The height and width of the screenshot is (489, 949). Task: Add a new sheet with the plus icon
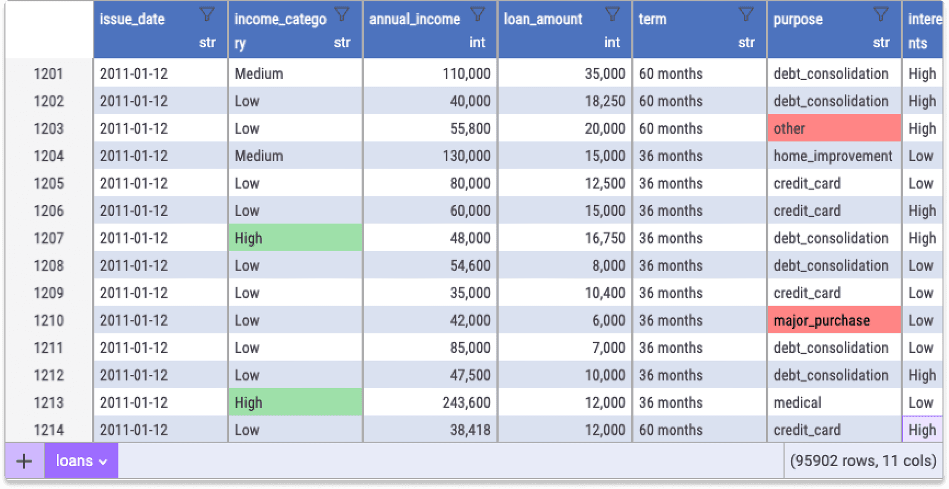pyautogui.click(x=23, y=460)
